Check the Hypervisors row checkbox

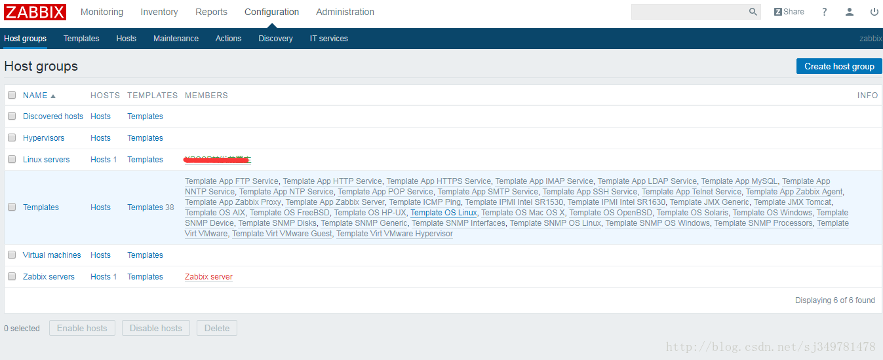click(12, 137)
